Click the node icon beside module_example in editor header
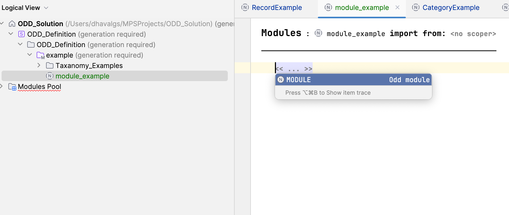Viewport: 509px width, 215px height. click(318, 33)
